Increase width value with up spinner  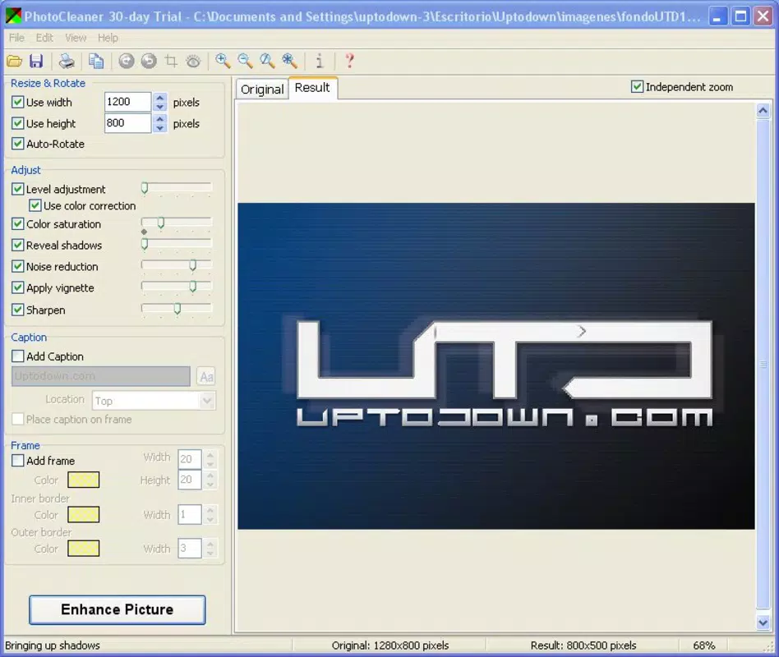tap(159, 98)
